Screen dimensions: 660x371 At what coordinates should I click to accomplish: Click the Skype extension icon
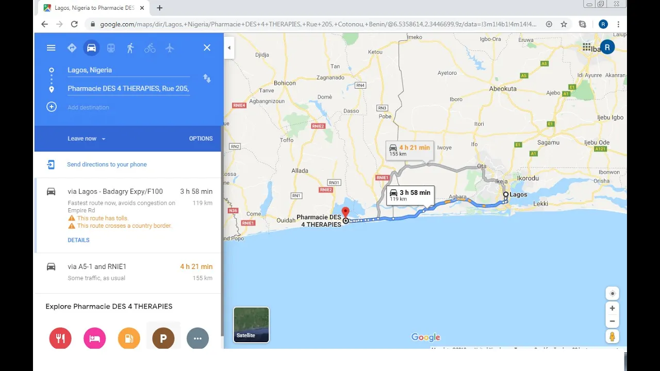tap(582, 24)
